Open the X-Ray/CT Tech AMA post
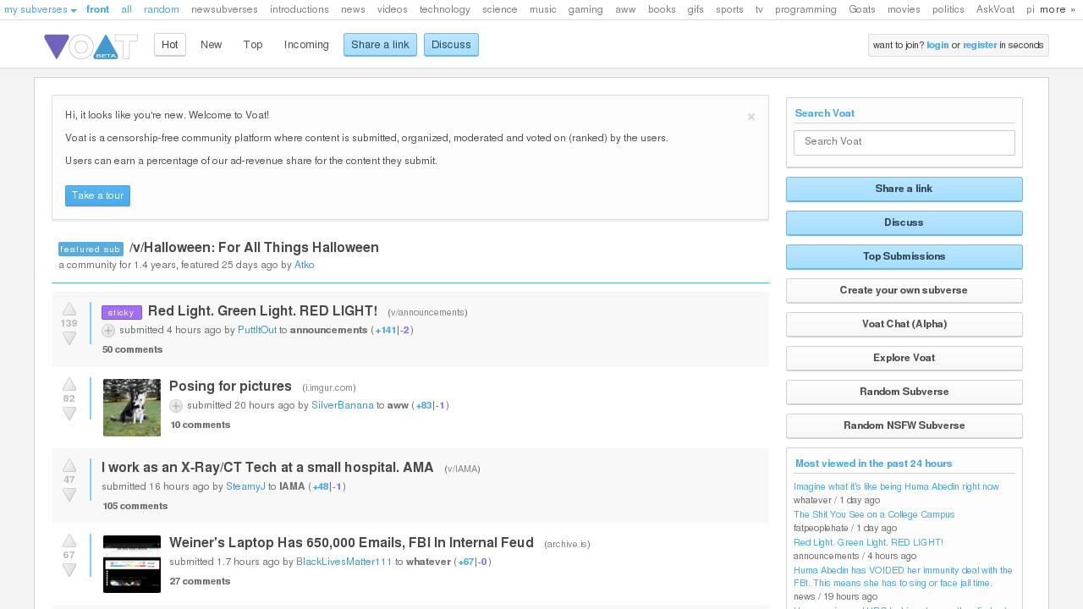 (267, 468)
